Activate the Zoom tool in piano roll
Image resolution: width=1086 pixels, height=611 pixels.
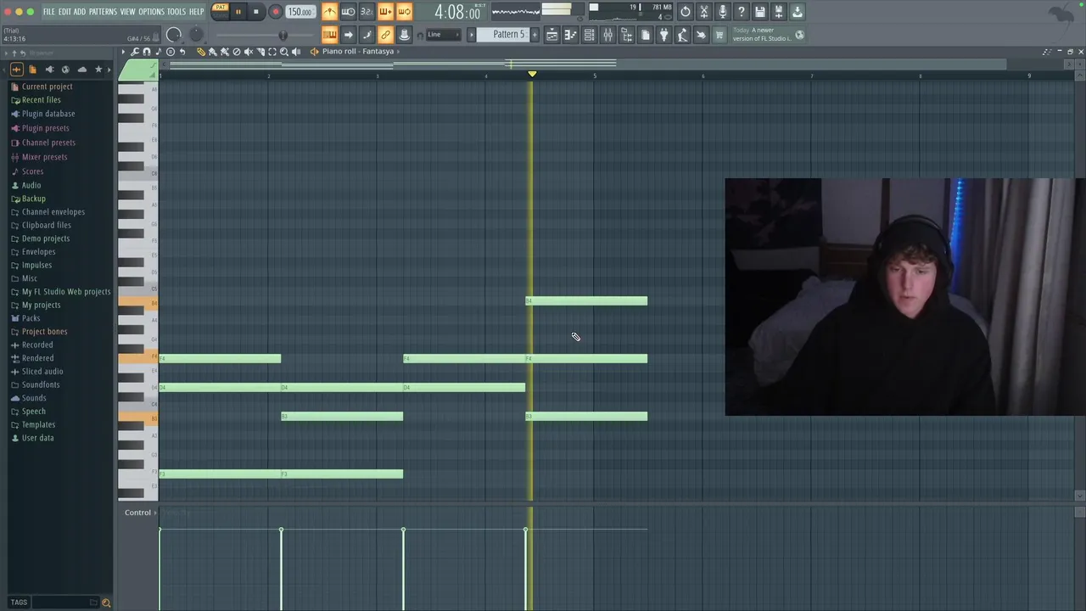(x=284, y=52)
